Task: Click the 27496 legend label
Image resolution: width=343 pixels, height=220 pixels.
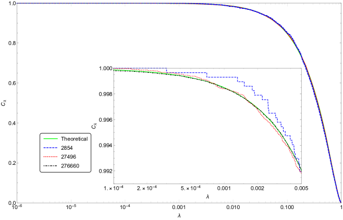Action: pos(68,157)
